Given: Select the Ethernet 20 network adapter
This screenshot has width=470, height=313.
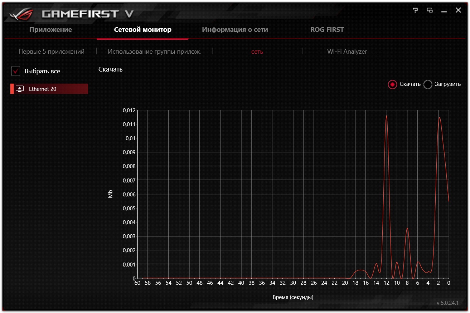Looking at the screenshot, I should coord(49,89).
